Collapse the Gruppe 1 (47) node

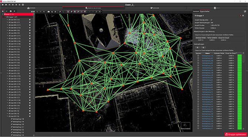tap(5, 17)
